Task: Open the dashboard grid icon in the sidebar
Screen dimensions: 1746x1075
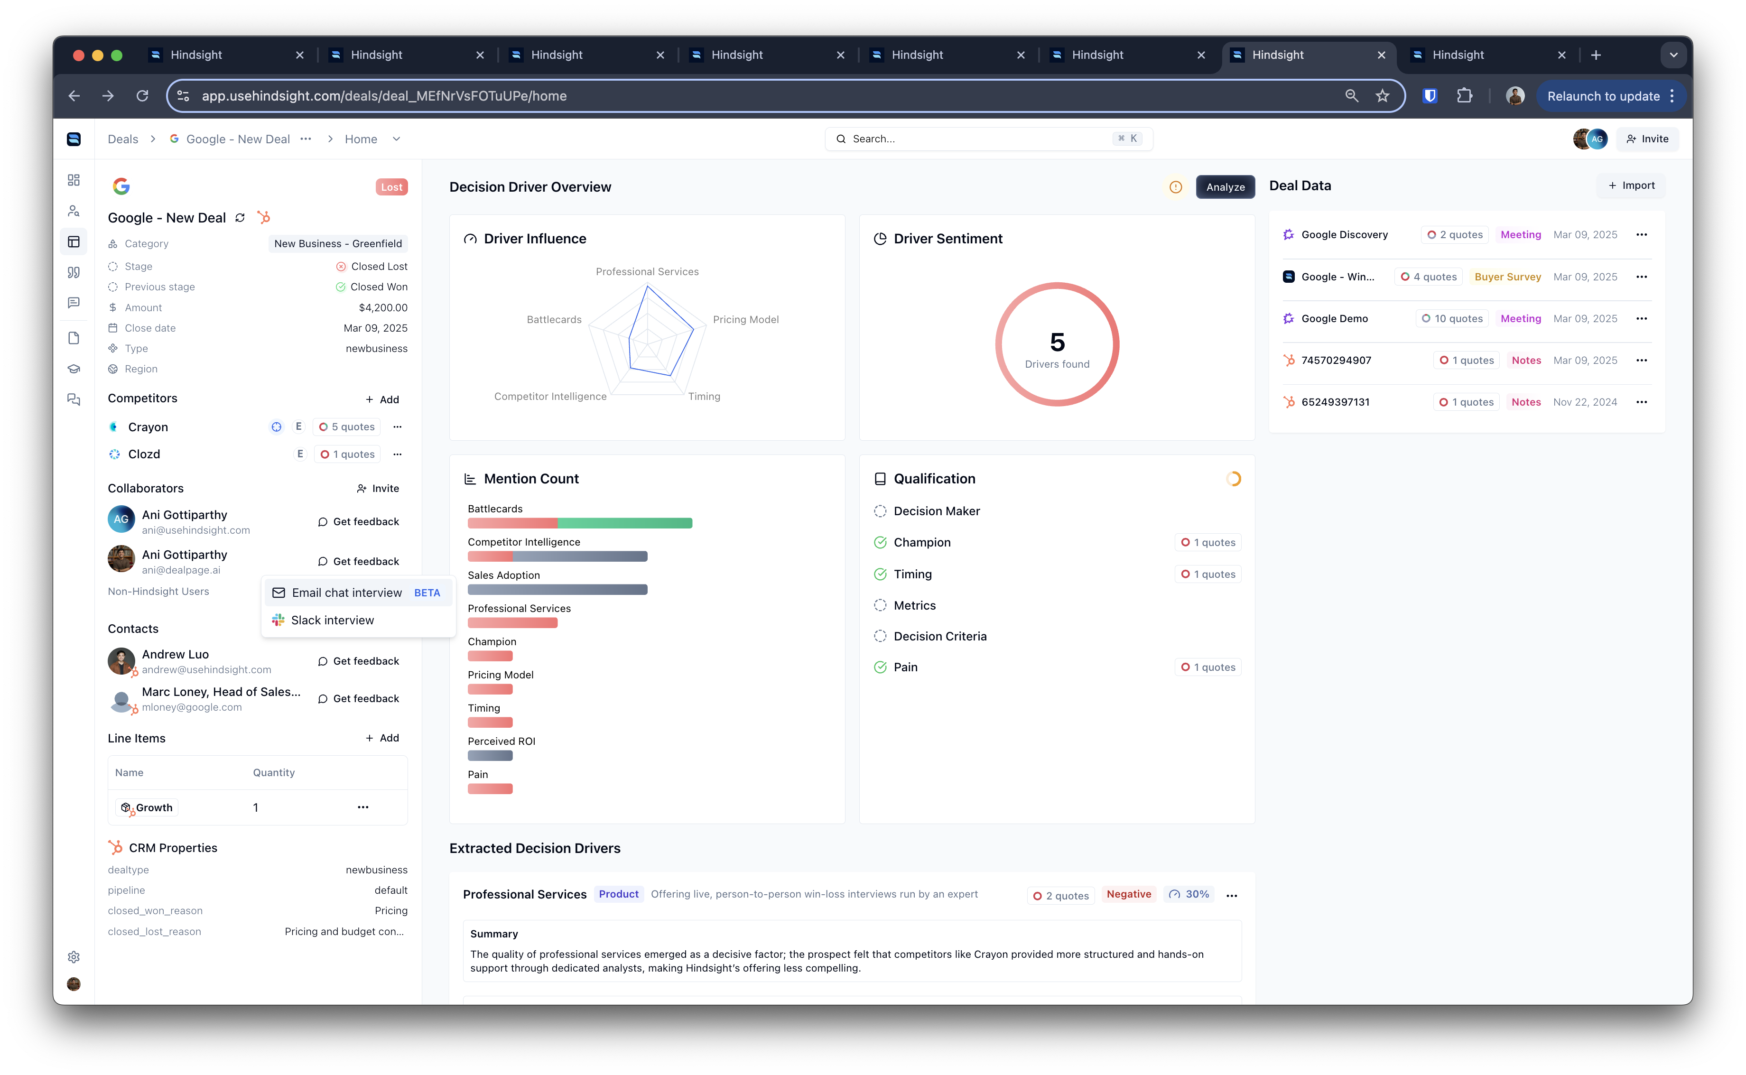Action: (x=73, y=180)
